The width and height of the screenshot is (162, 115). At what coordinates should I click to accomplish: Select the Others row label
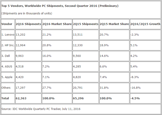(x=8, y=88)
